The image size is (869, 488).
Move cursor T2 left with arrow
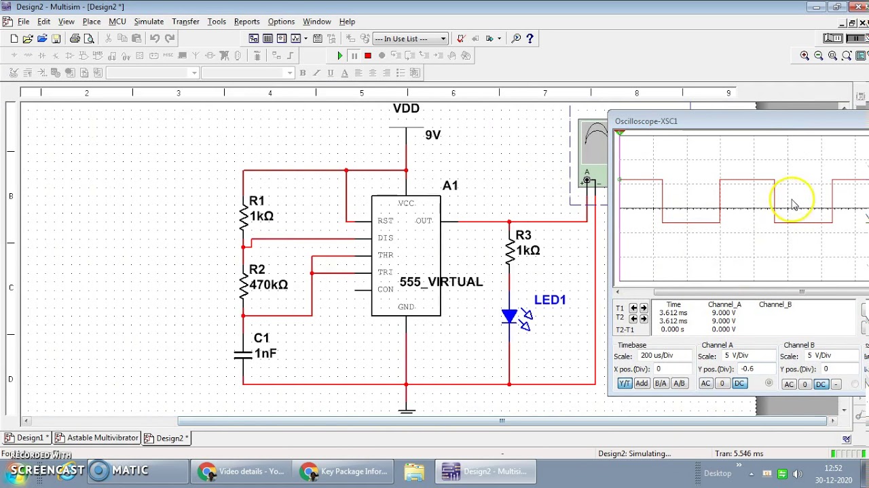633,318
